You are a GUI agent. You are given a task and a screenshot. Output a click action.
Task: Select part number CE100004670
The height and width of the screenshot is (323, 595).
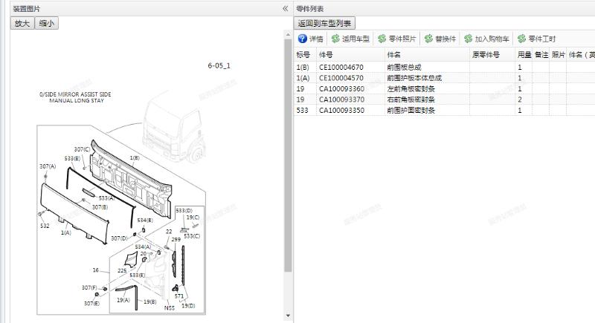pos(341,68)
